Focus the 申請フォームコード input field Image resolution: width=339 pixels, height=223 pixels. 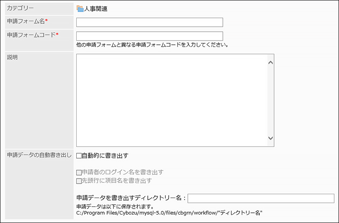click(150, 36)
